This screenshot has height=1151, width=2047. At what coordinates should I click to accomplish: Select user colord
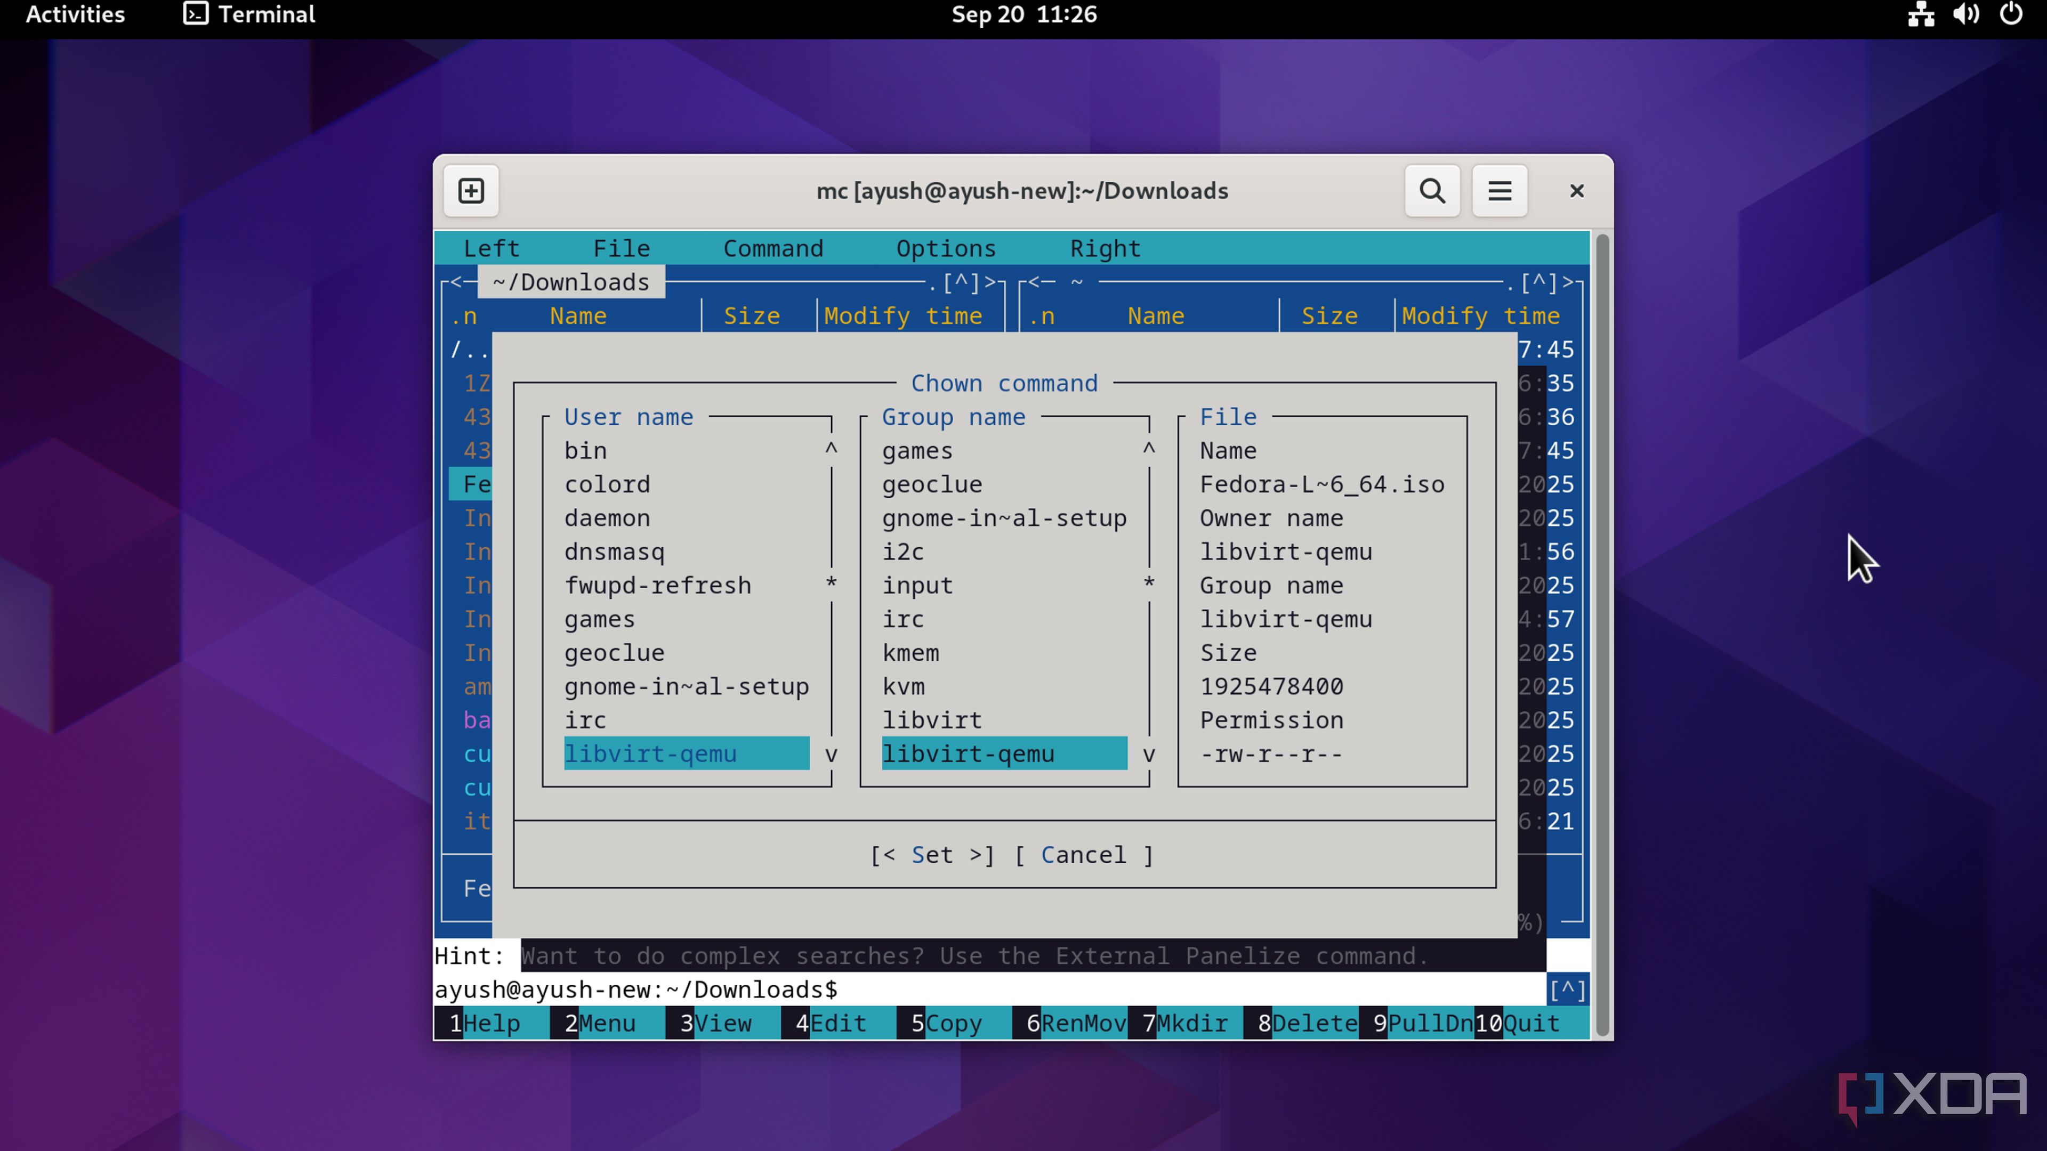tap(687, 484)
